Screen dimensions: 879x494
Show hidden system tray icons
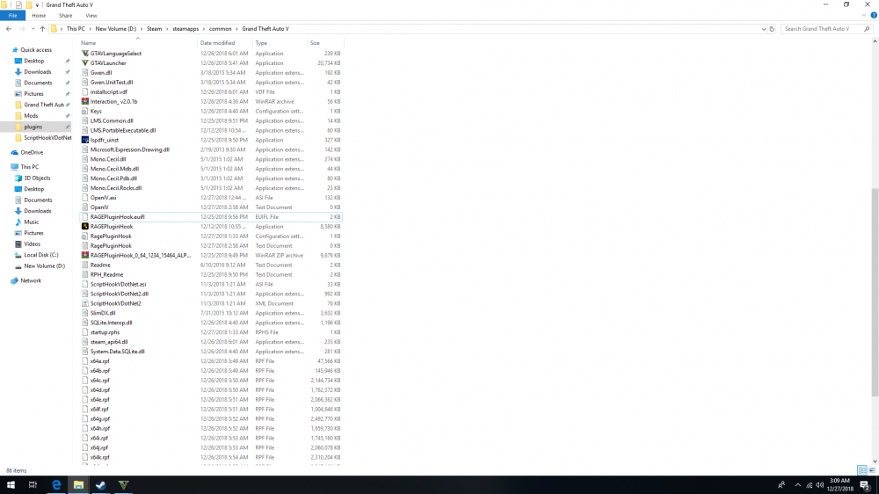pyautogui.click(x=798, y=485)
